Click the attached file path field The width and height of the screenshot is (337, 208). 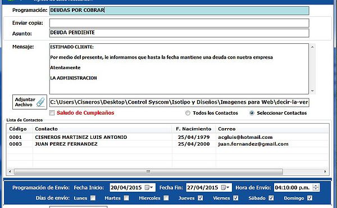179,102
